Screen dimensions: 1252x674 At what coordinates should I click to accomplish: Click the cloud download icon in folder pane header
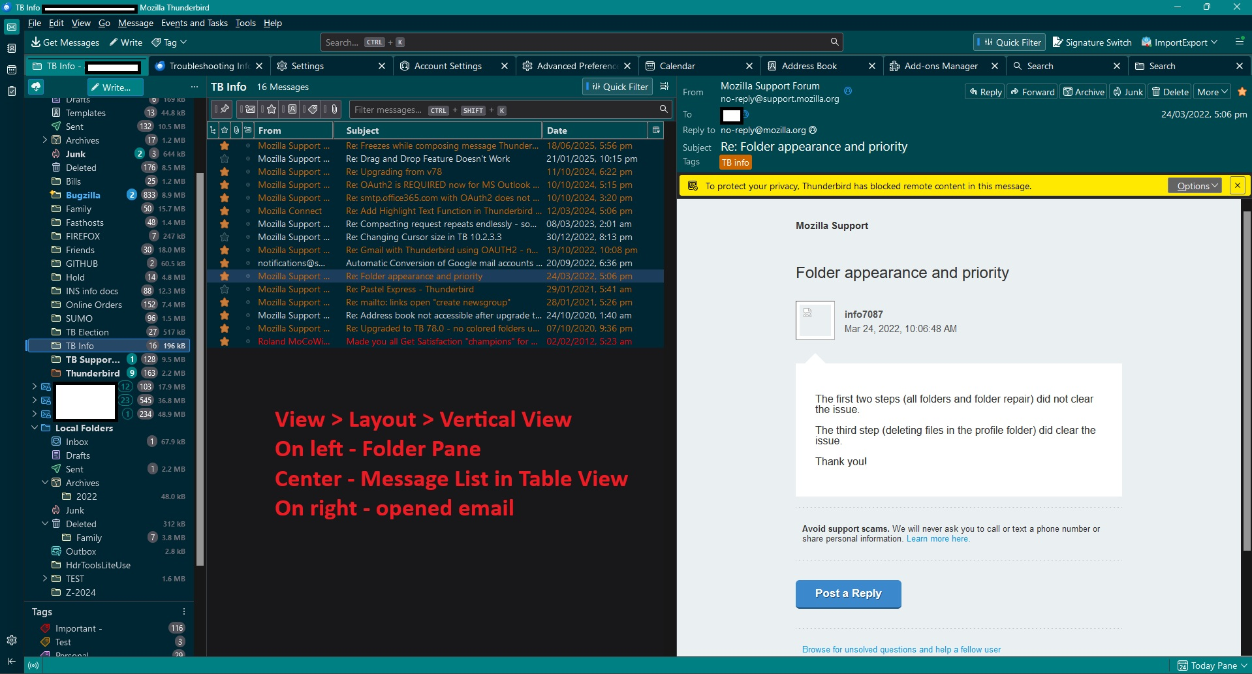point(36,87)
